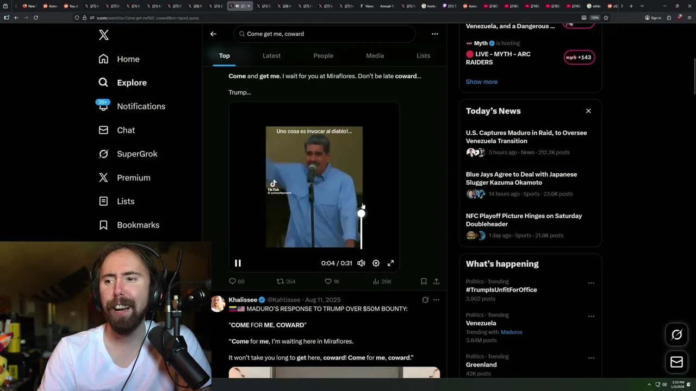Open floating messages envelope button
This screenshot has height=391, width=696.
click(x=676, y=362)
